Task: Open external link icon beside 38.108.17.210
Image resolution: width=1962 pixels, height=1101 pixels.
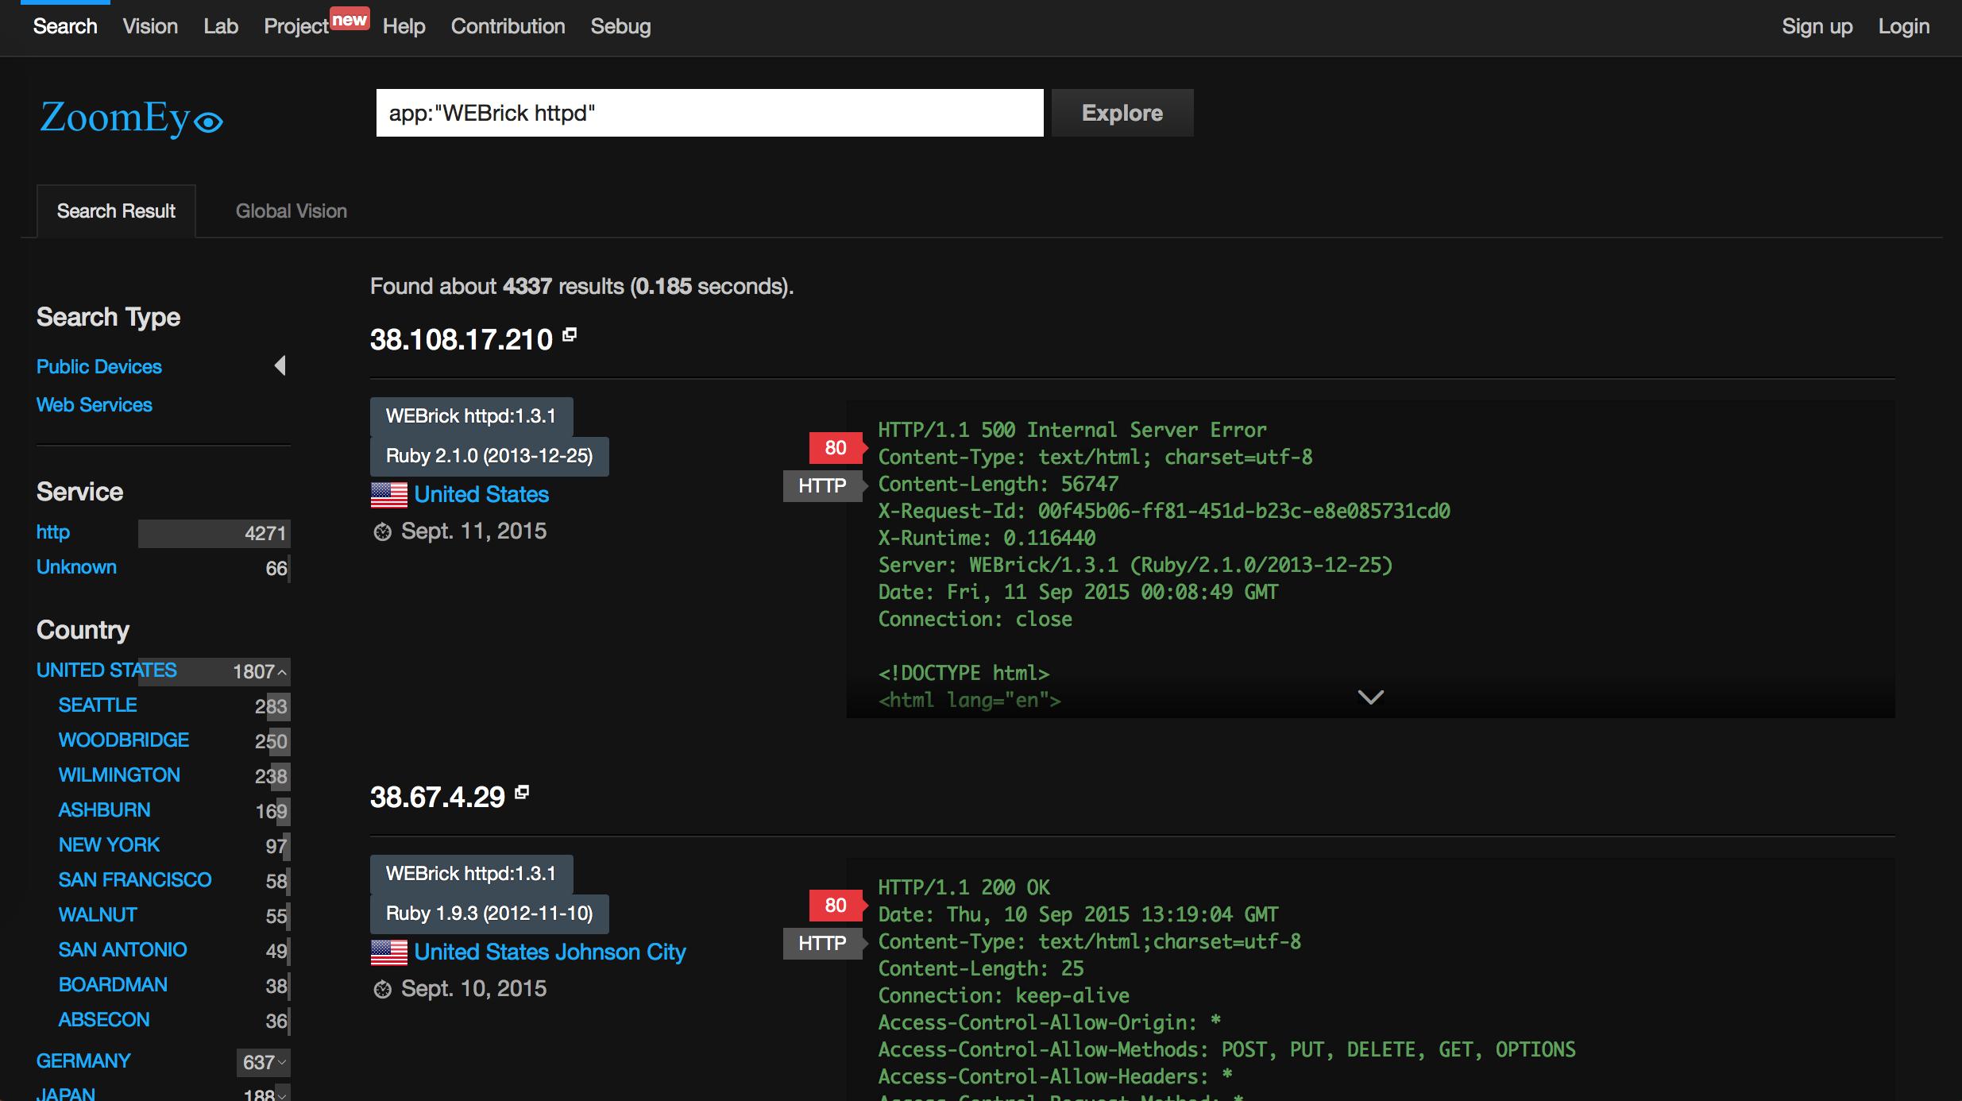Action: [570, 335]
